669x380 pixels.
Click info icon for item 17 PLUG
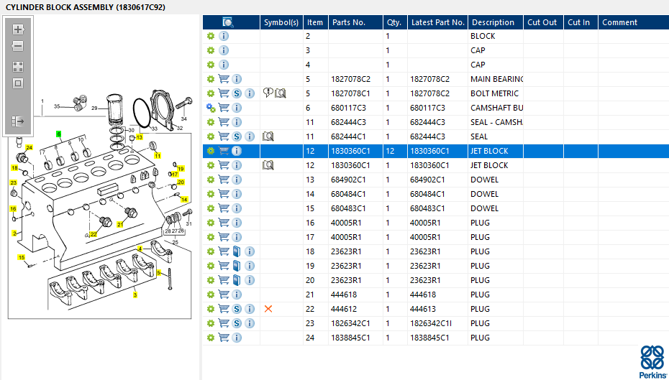click(x=237, y=237)
